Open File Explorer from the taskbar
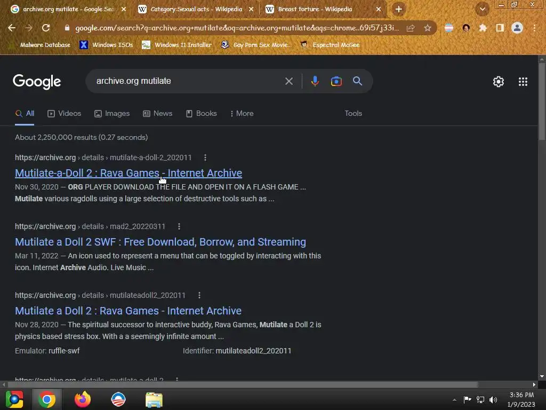The height and width of the screenshot is (410, 546). pos(154,399)
